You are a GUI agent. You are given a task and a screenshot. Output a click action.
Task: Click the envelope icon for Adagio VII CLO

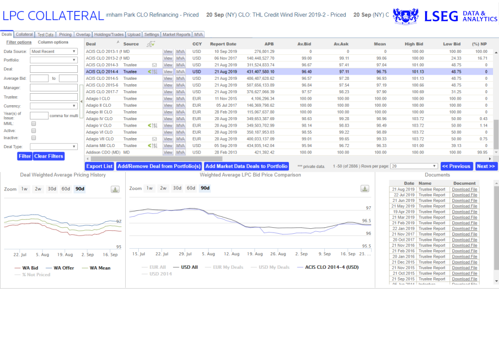click(154, 139)
